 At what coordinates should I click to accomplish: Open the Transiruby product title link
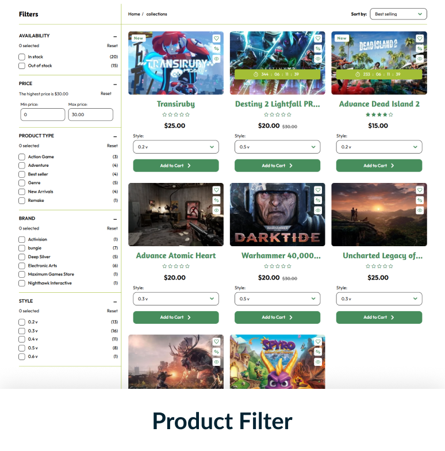pyautogui.click(x=176, y=104)
